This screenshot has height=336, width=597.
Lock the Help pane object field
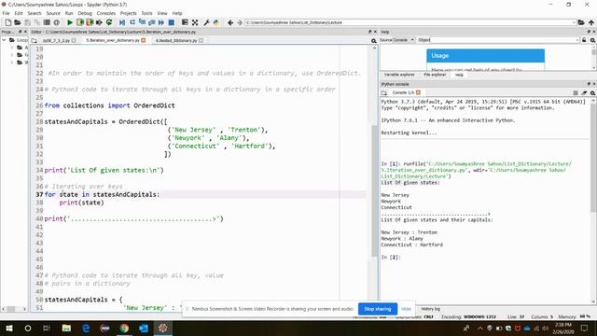pyautogui.click(x=584, y=40)
